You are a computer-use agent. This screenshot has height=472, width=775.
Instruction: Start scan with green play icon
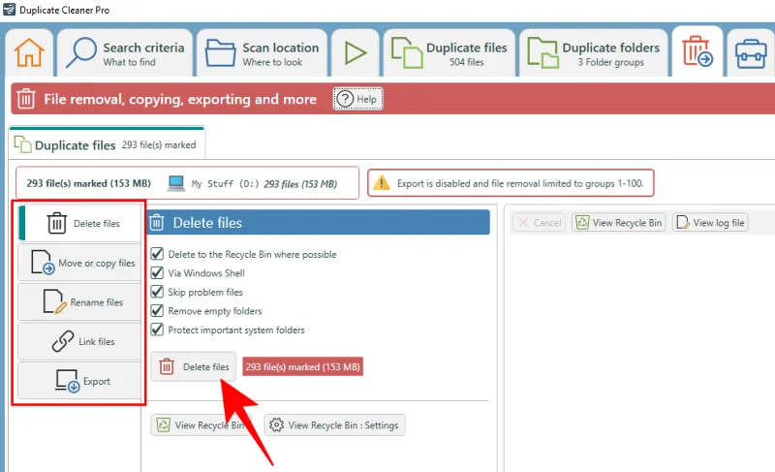coord(355,52)
